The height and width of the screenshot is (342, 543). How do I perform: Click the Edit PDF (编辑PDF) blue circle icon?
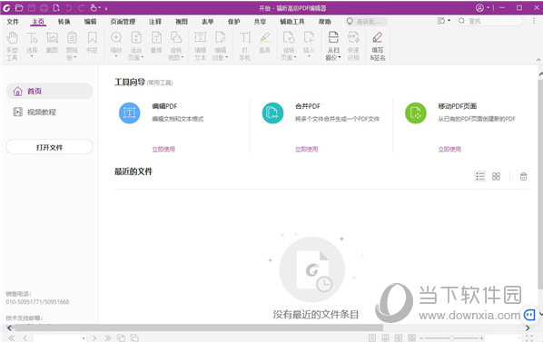[130, 112]
